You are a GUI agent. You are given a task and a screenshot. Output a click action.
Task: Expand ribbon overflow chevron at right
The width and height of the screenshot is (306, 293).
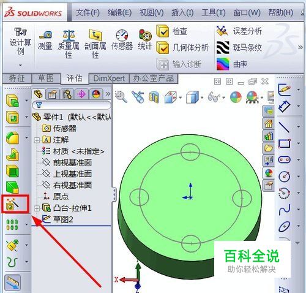pos(300,47)
